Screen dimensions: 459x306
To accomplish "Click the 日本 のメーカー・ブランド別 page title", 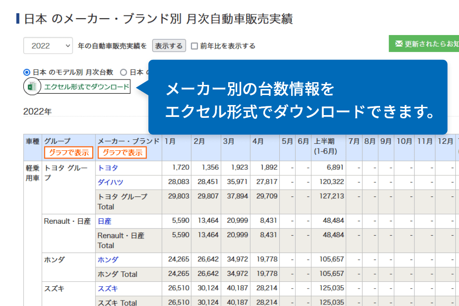I will 158,19.
